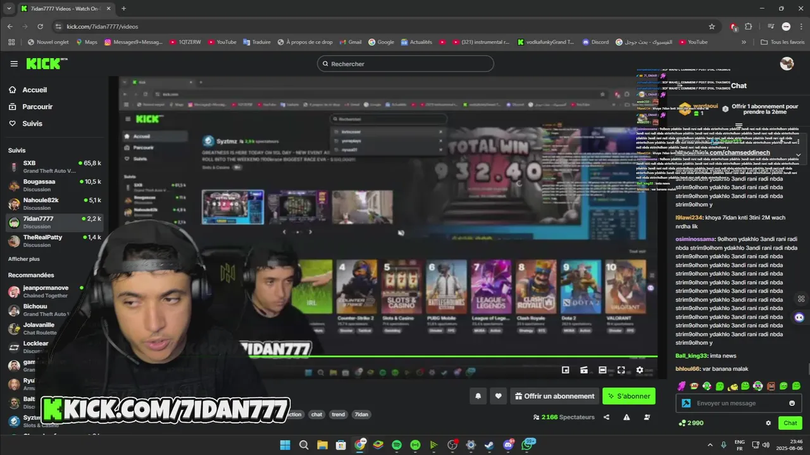Open player settings gear

pos(639,370)
